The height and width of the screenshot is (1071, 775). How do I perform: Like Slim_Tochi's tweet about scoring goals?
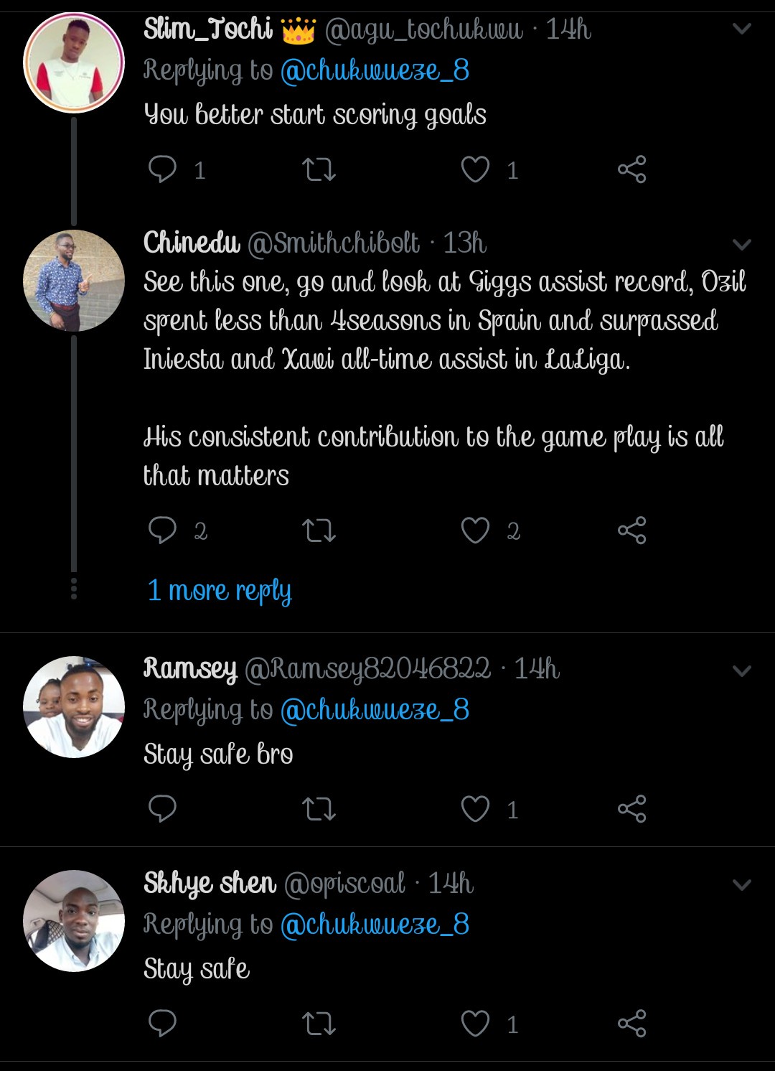475,169
